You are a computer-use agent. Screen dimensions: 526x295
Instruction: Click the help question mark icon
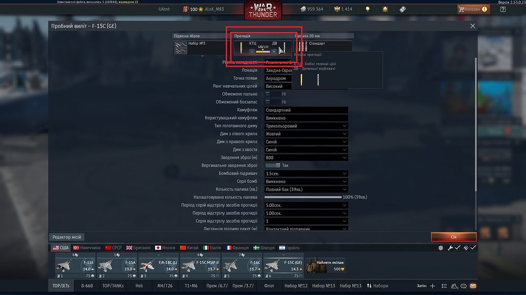(502, 9)
